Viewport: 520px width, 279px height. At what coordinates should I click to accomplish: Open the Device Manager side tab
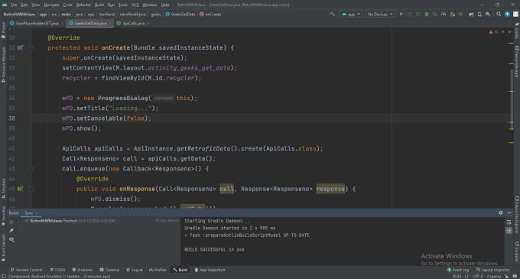(x=517, y=61)
